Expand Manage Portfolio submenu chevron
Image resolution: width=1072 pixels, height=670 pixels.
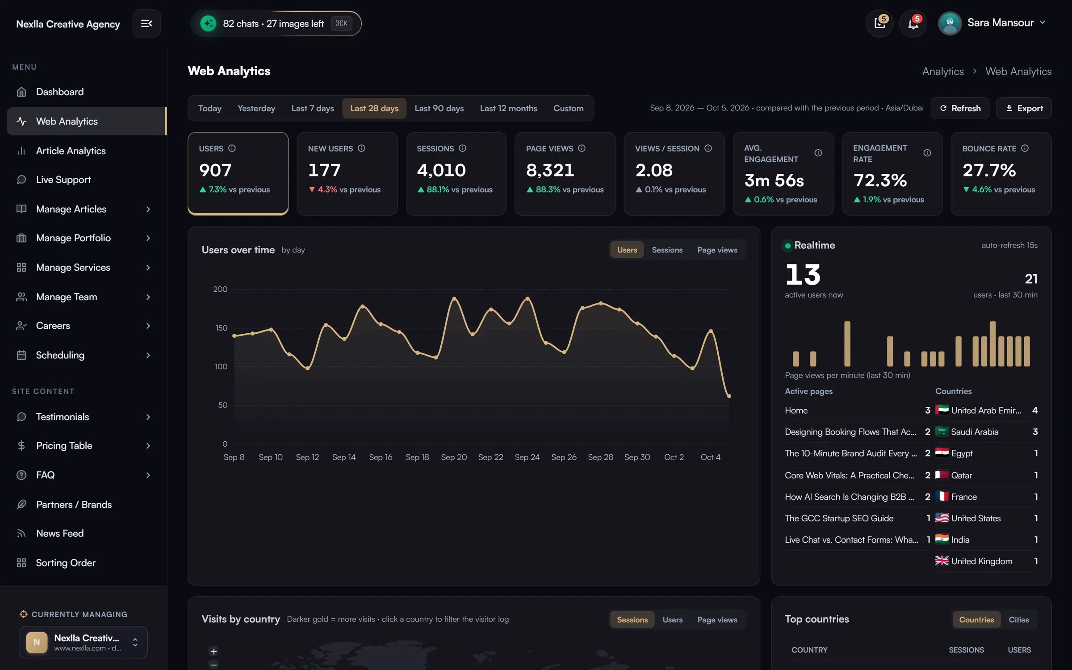[148, 238]
